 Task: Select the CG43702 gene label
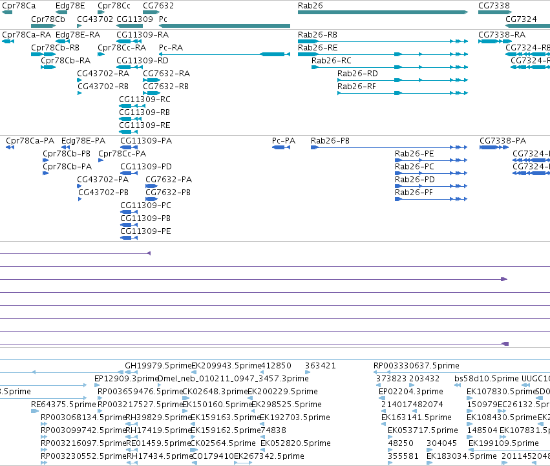(x=95, y=19)
